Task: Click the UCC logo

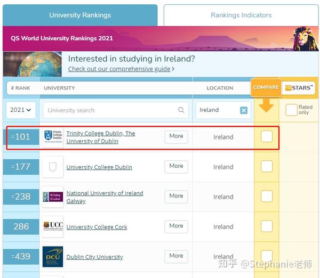Action: point(53,226)
